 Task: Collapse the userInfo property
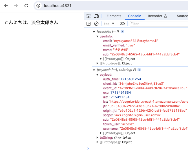(97, 36)
